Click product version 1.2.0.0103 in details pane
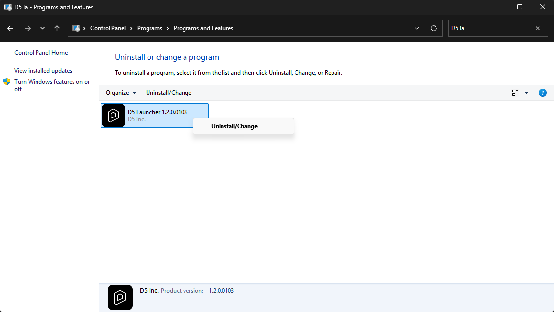 point(221,291)
